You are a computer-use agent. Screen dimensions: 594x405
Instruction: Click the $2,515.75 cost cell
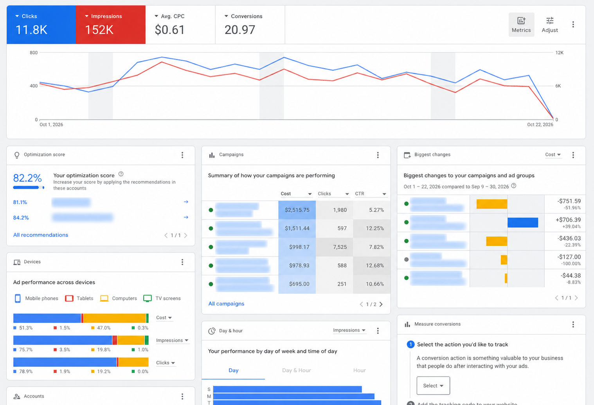click(x=297, y=210)
